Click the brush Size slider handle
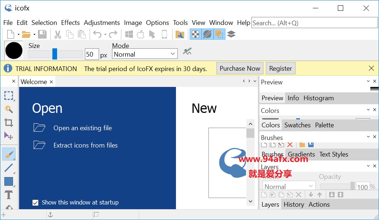This screenshot has height=220, width=379. pyautogui.click(x=55, y=54)
